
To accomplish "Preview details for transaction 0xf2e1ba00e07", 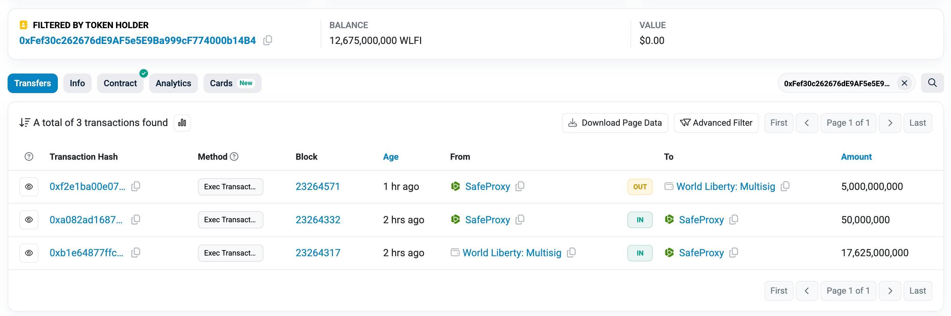I will (x=29, y=187).
